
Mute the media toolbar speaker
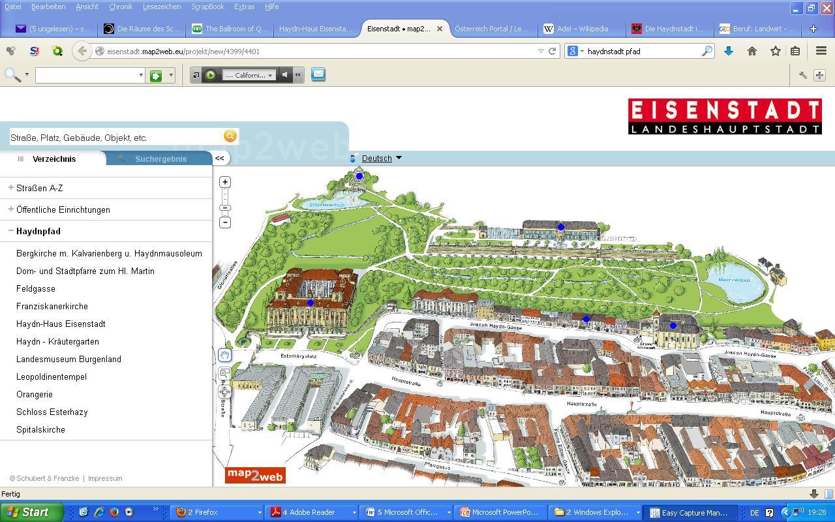pyautogui.click(x=285, y=75)
